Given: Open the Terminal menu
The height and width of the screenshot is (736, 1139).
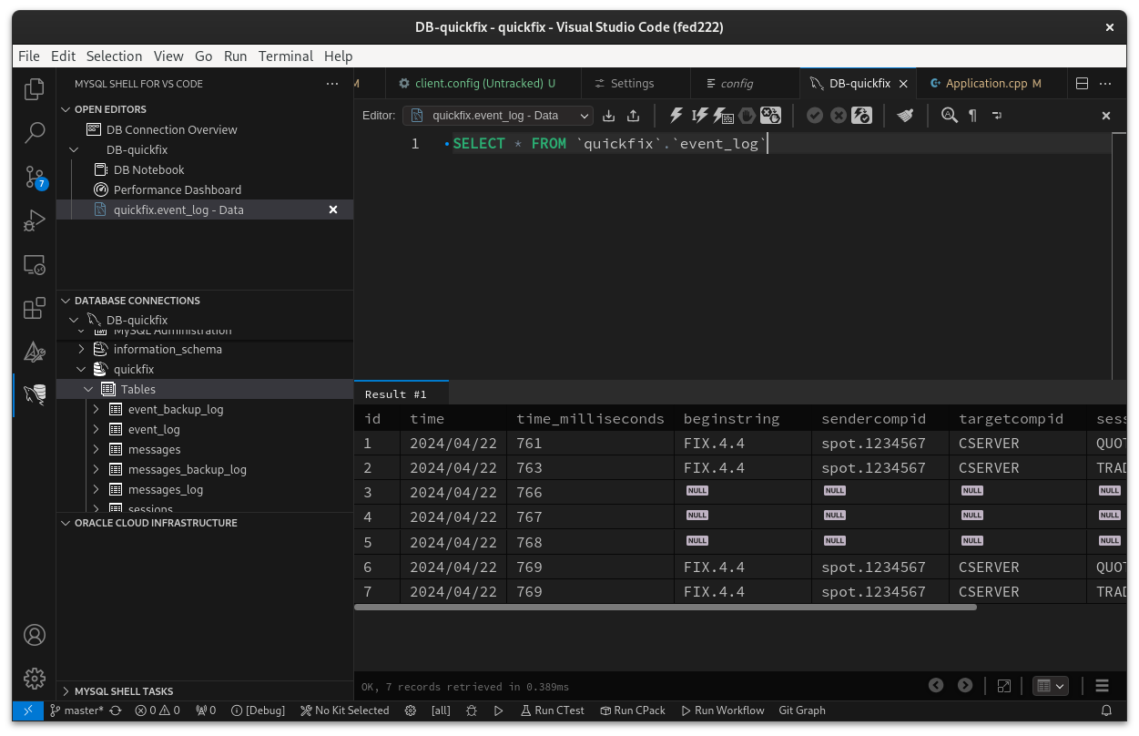Looking at the screenshot, I should click(285, 56).
